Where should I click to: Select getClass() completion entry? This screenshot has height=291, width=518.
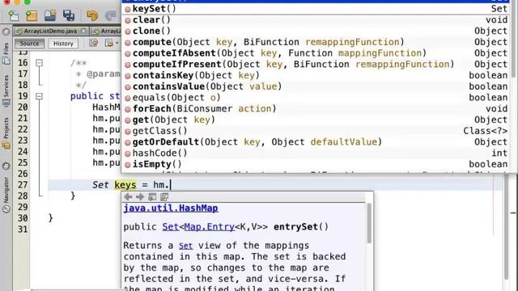coord(316,131)
